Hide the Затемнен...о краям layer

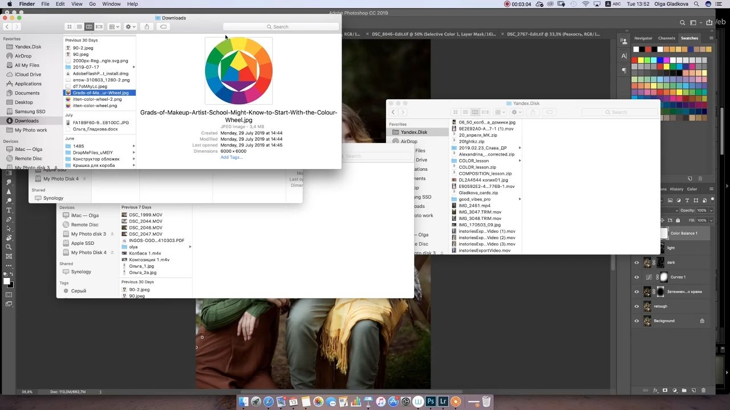pyautogui.click(x=637, y=292)
